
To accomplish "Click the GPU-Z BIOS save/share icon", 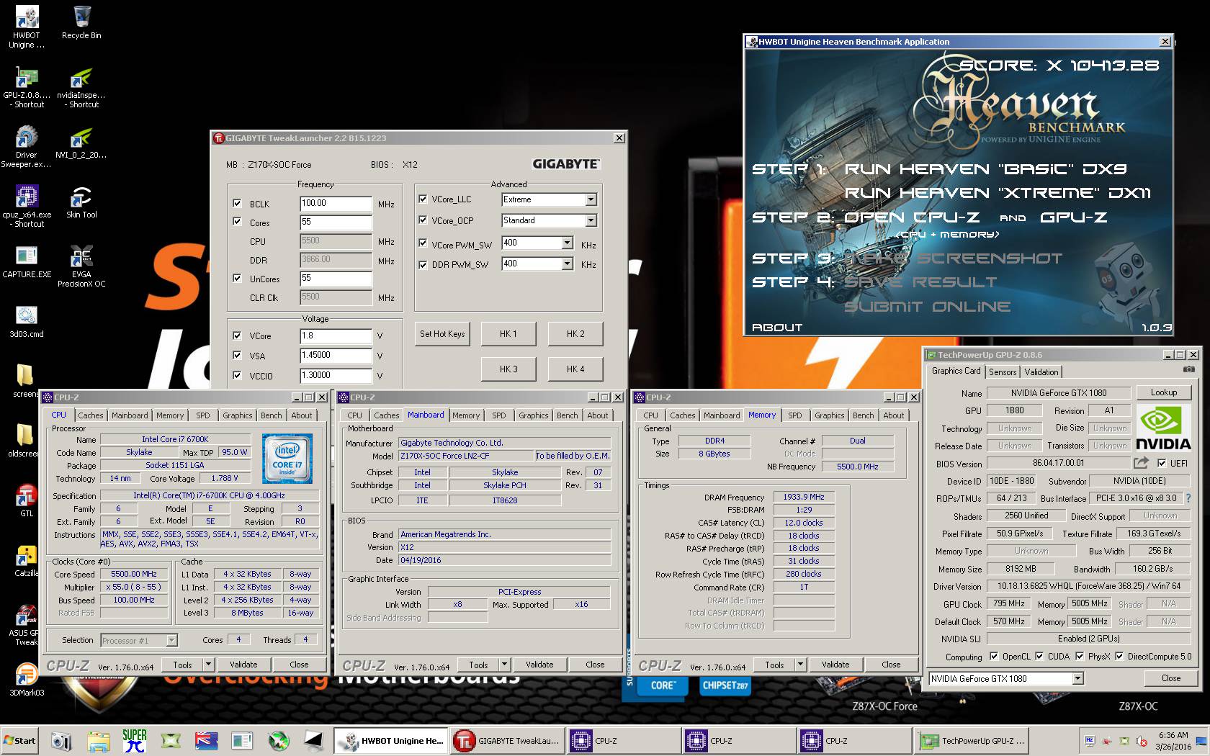I will 1141,463.
